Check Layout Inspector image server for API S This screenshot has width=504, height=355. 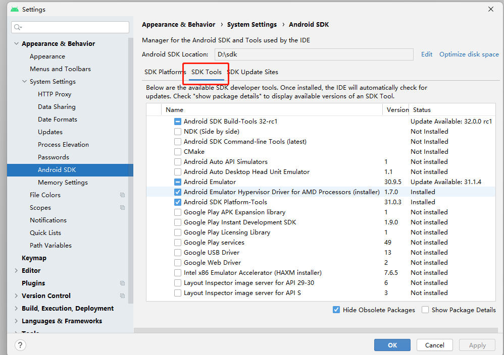click(177, 293)
